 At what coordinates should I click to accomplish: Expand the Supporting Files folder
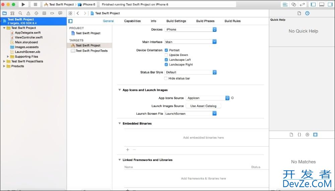point(8,57)
